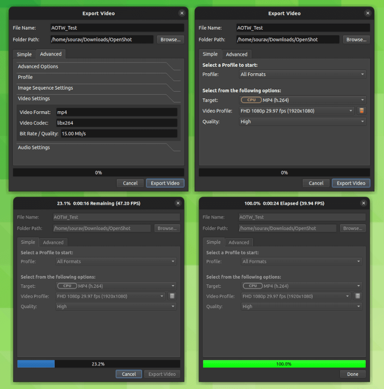Click the Folder Path field in top-left dialog

(102, 39)
